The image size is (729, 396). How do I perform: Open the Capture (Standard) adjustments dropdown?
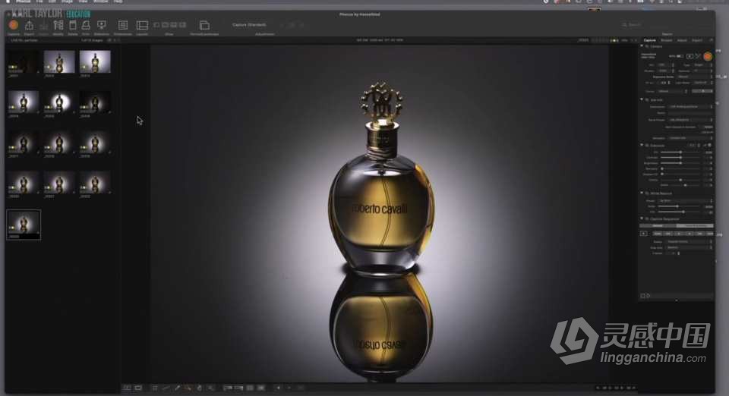pos(250,24)
